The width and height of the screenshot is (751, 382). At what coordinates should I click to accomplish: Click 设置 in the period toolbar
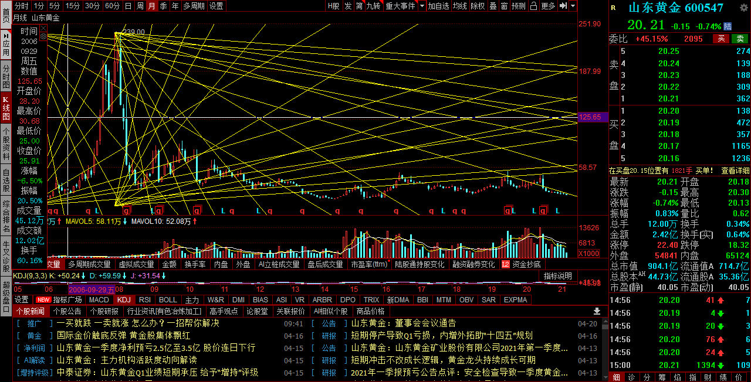pyautogui.click(x=216, y=6)
